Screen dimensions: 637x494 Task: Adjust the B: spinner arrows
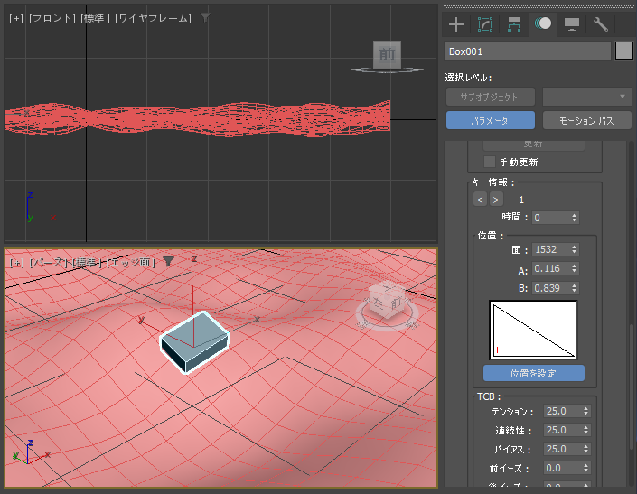click(x=574, y=288)
